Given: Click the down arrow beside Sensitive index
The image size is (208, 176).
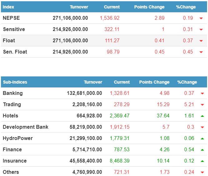Looking at the screenshot, I should click(x=201, y=29).
